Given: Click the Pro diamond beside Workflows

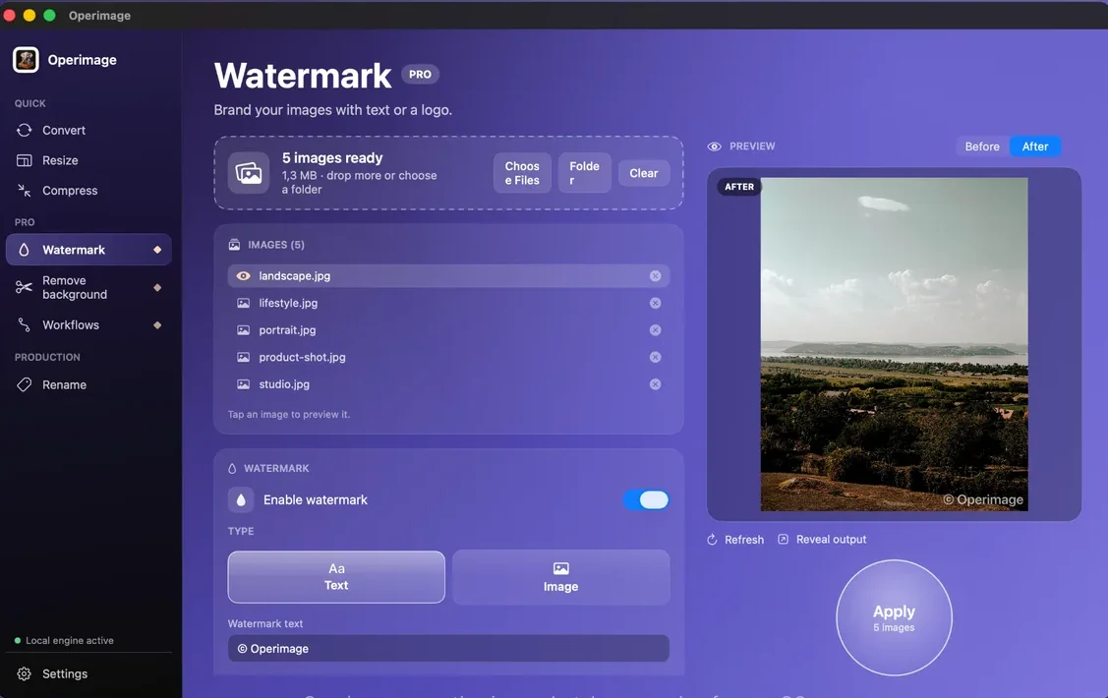Looking at the screenshot, I should (157, 325).
